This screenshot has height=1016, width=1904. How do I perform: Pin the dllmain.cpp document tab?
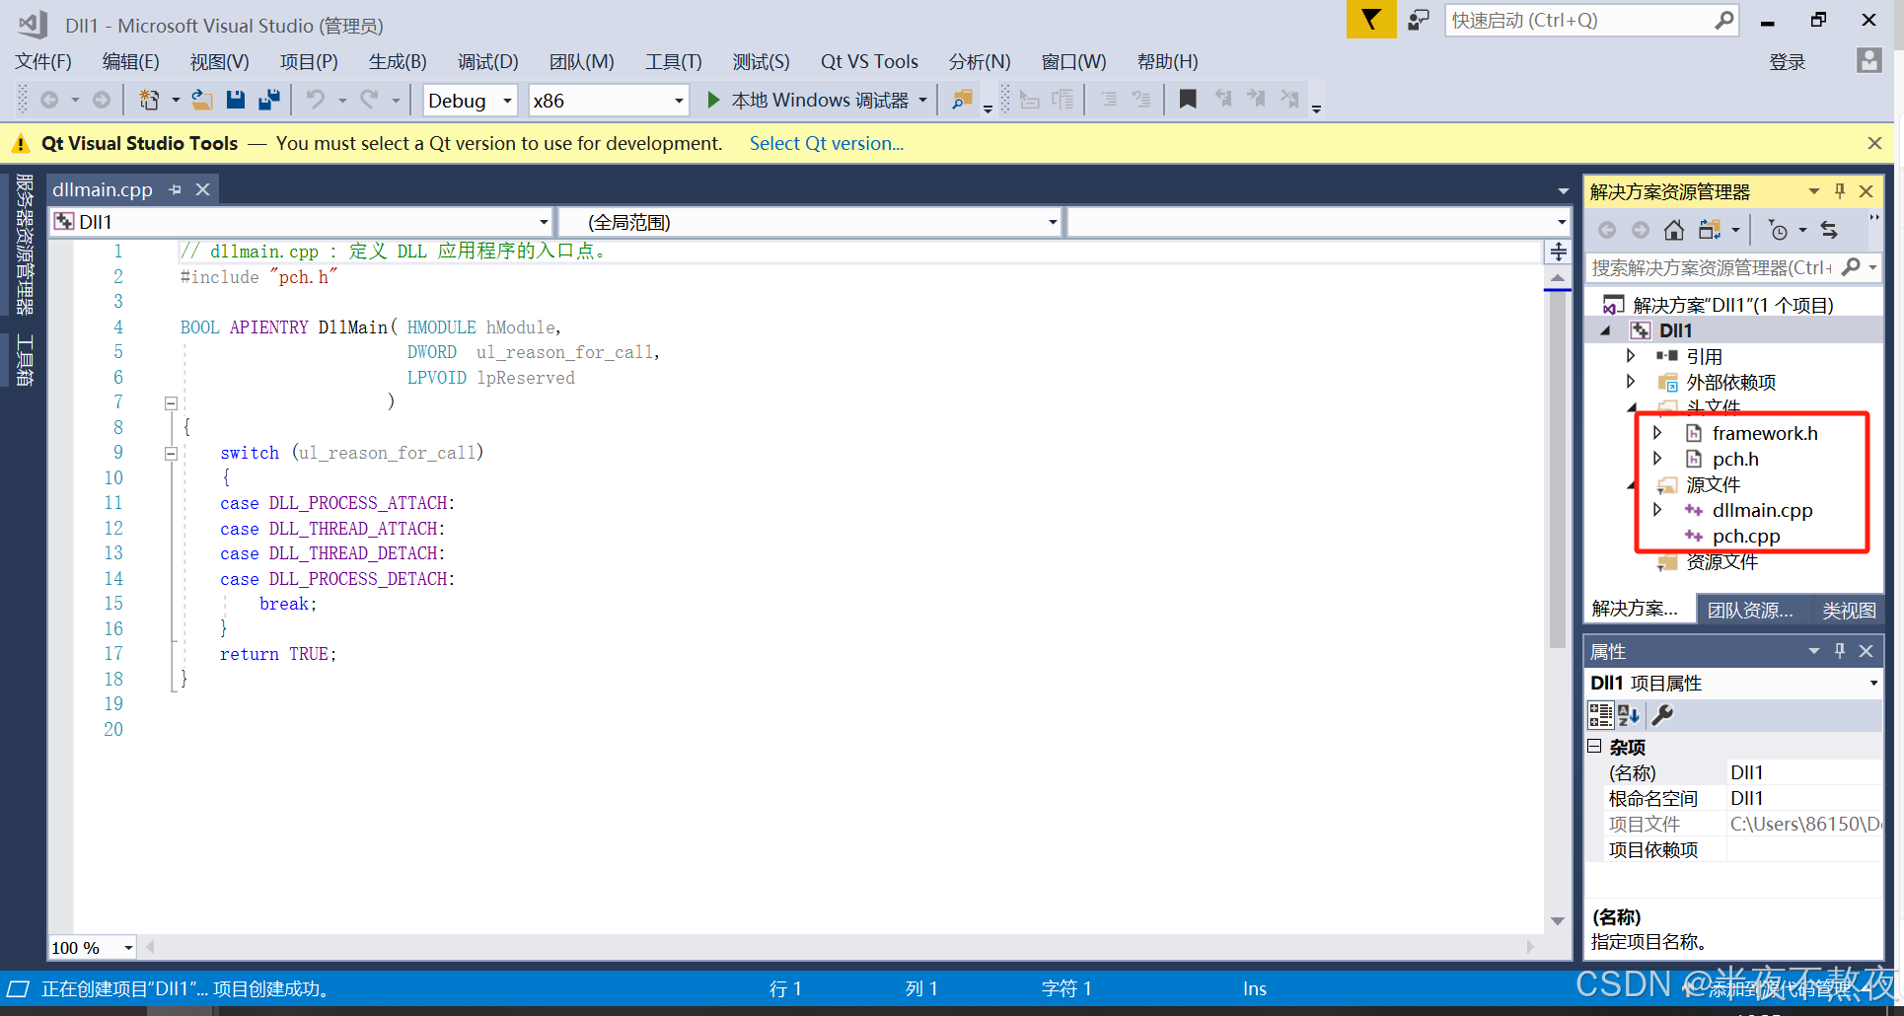pos(176,188)
